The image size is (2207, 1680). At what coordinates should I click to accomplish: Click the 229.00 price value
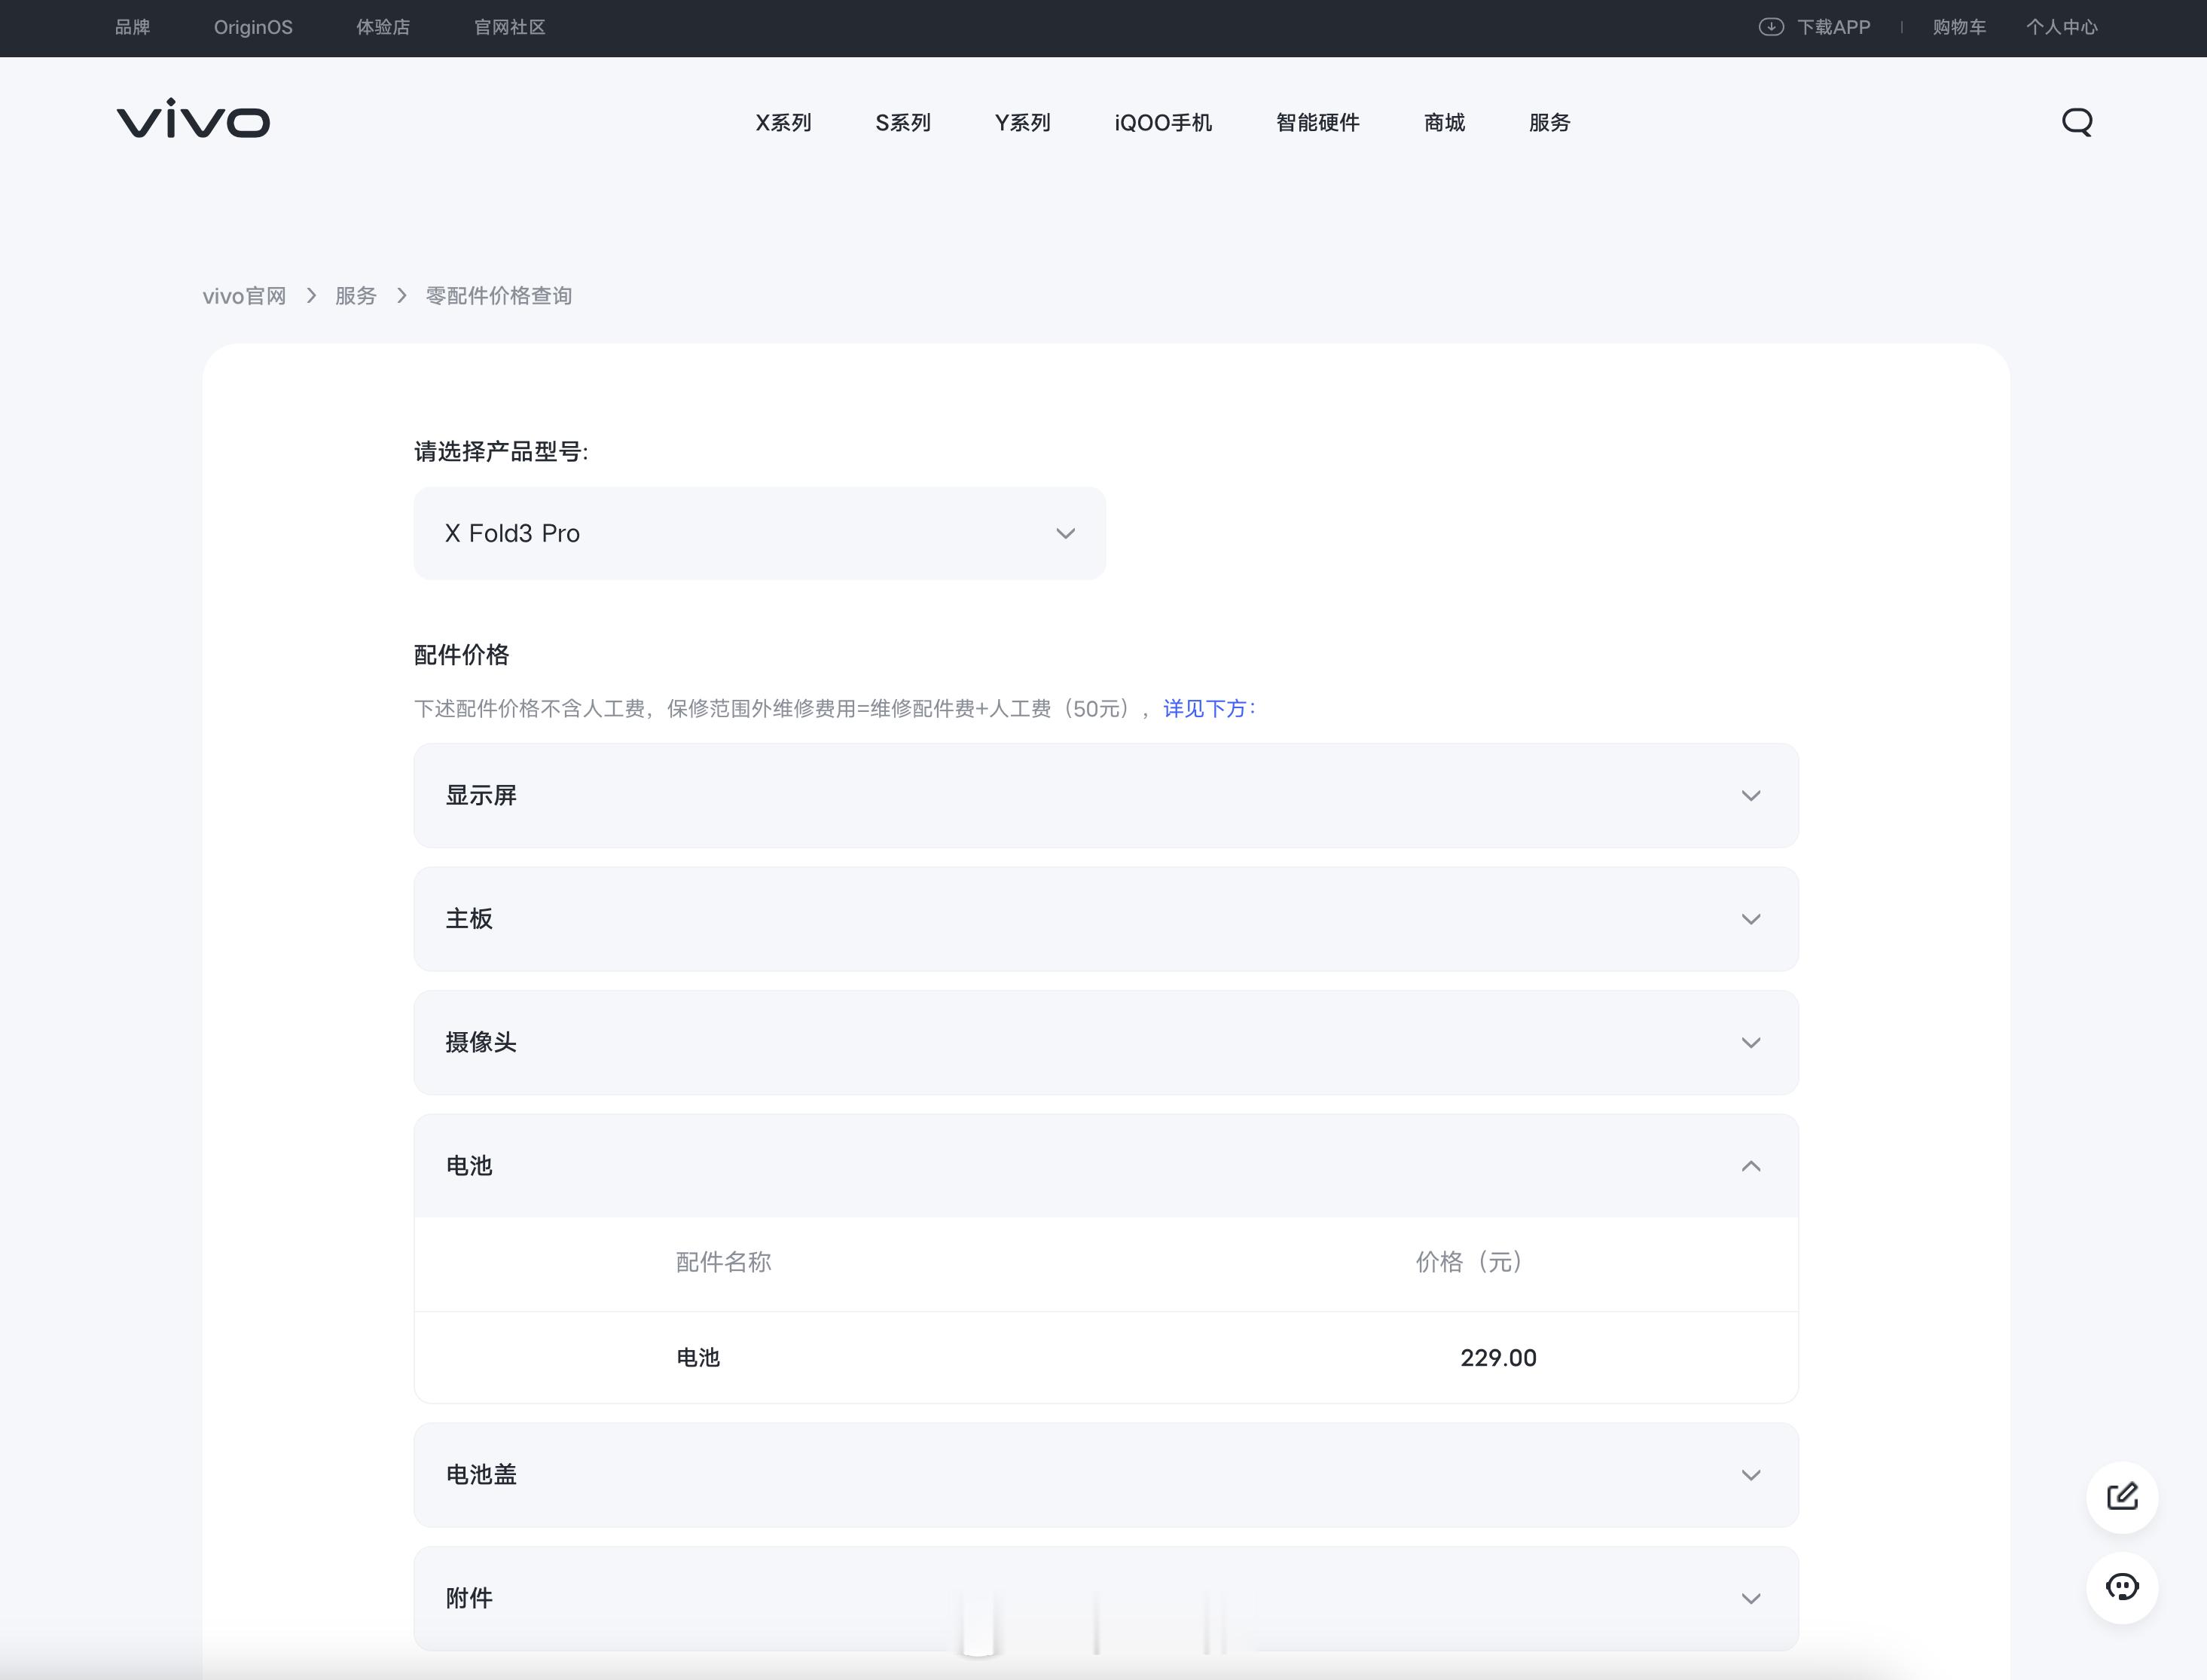1498,1357
